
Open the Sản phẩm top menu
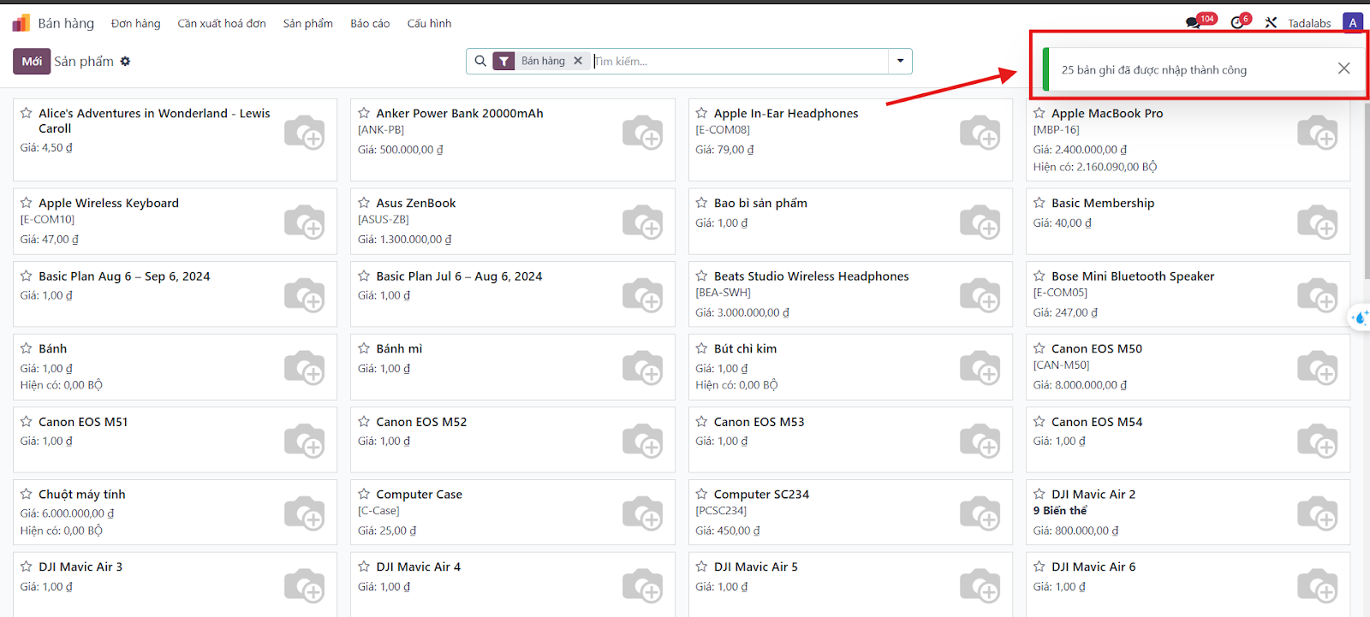click(x=308, y=23)
